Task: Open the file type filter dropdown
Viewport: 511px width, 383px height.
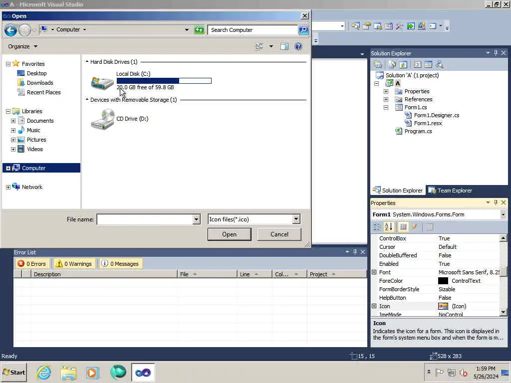Action: click(x=296, y=219)
